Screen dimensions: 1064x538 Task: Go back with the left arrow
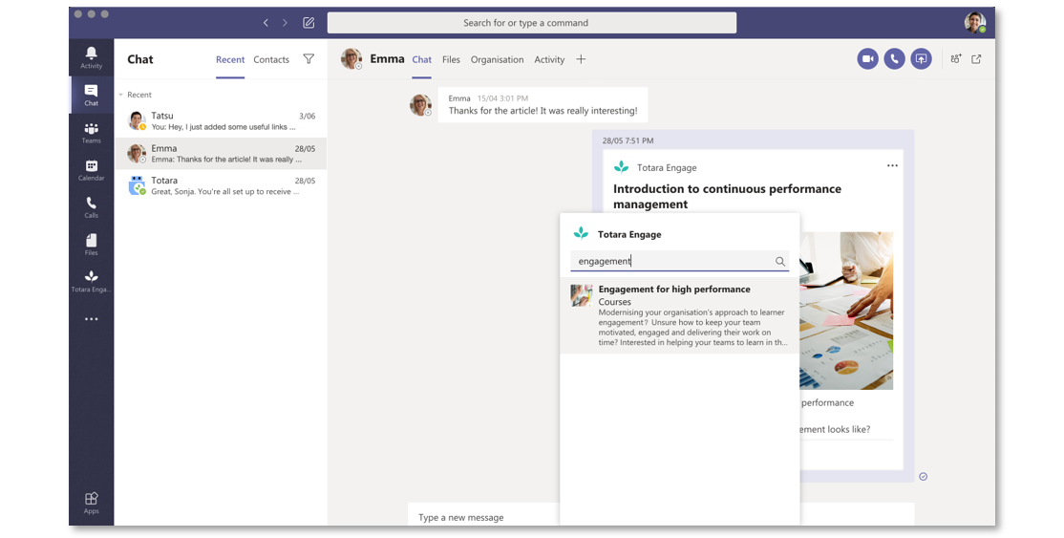point(266,22)
